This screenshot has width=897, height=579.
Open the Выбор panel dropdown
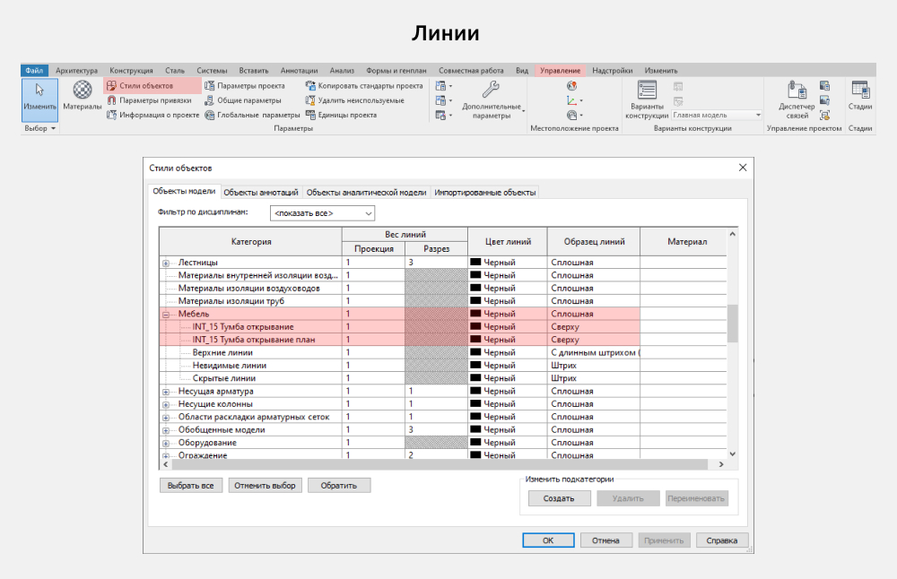pyautogui.click(x=40, y=128)
